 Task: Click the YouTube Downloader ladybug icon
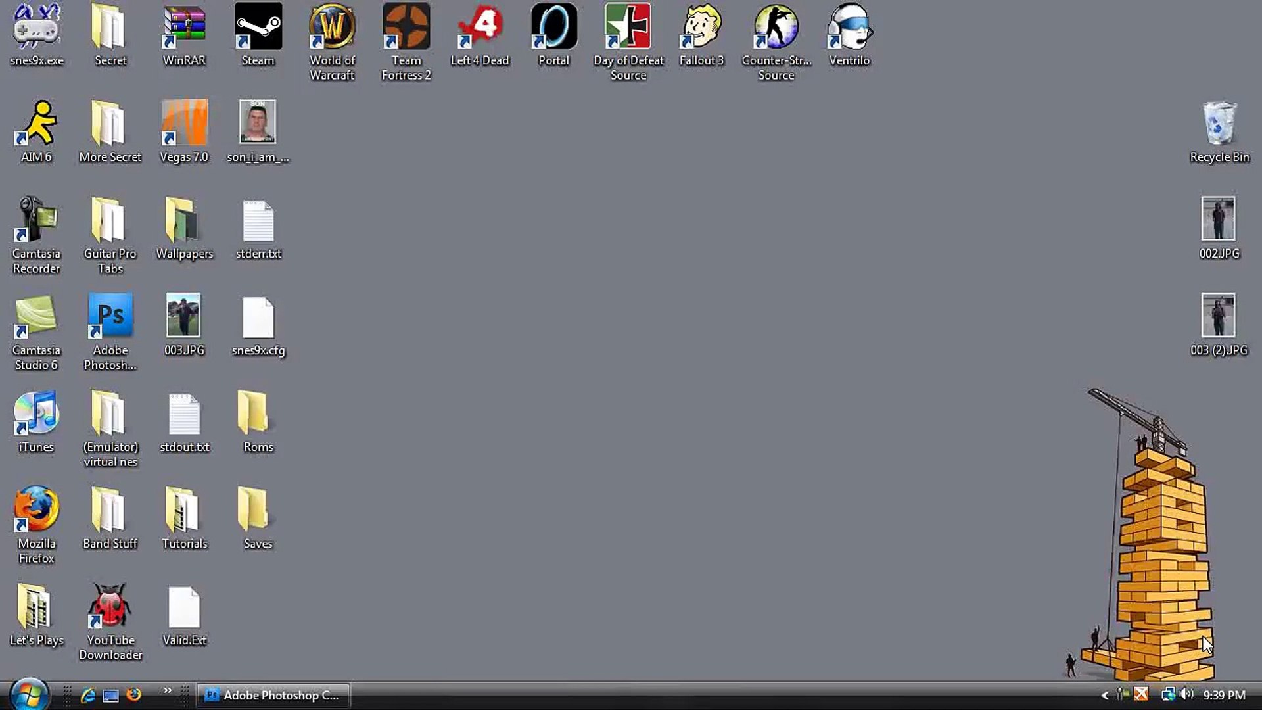coord(110,606)
